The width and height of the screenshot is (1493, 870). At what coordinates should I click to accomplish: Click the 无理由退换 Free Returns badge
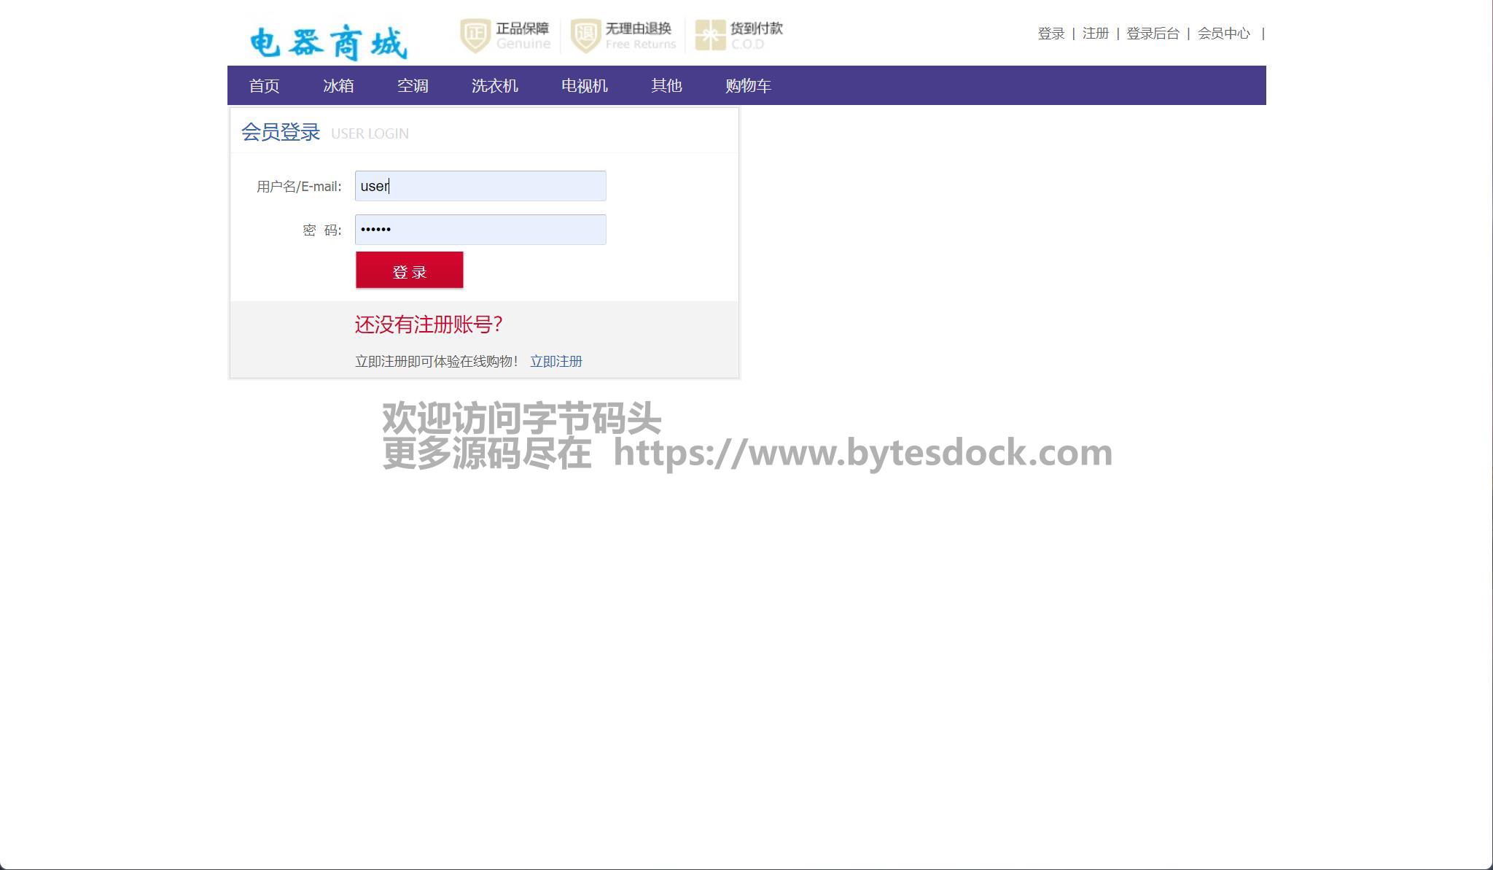coord(585,36)
